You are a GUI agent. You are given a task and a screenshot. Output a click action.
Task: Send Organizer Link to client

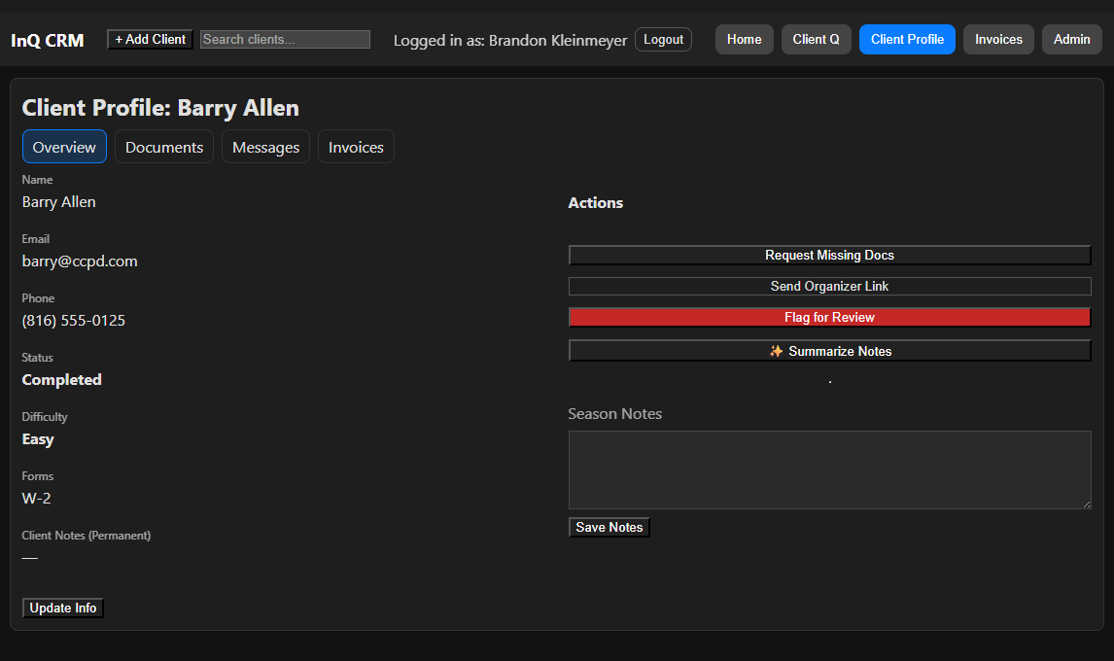pyautogui.click(x=829, y=286)
